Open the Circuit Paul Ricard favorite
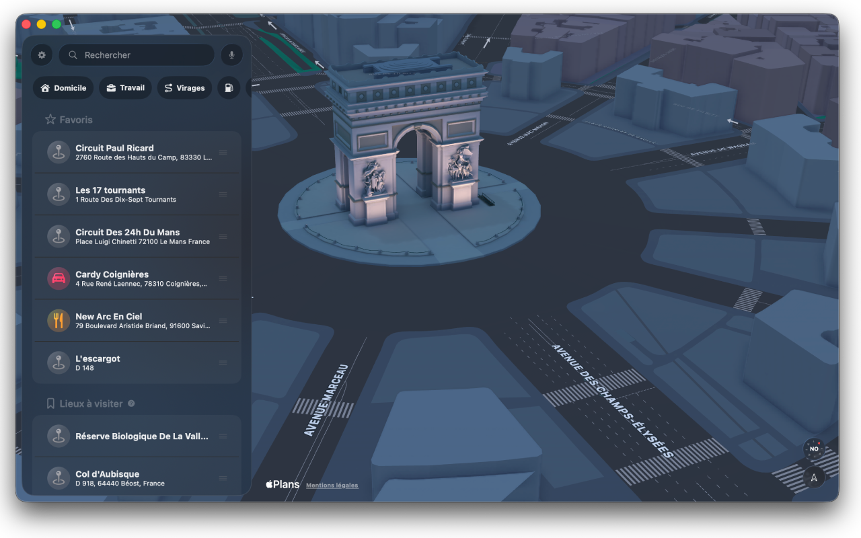The width and height of the screenshot is (861, 538). 137,152
